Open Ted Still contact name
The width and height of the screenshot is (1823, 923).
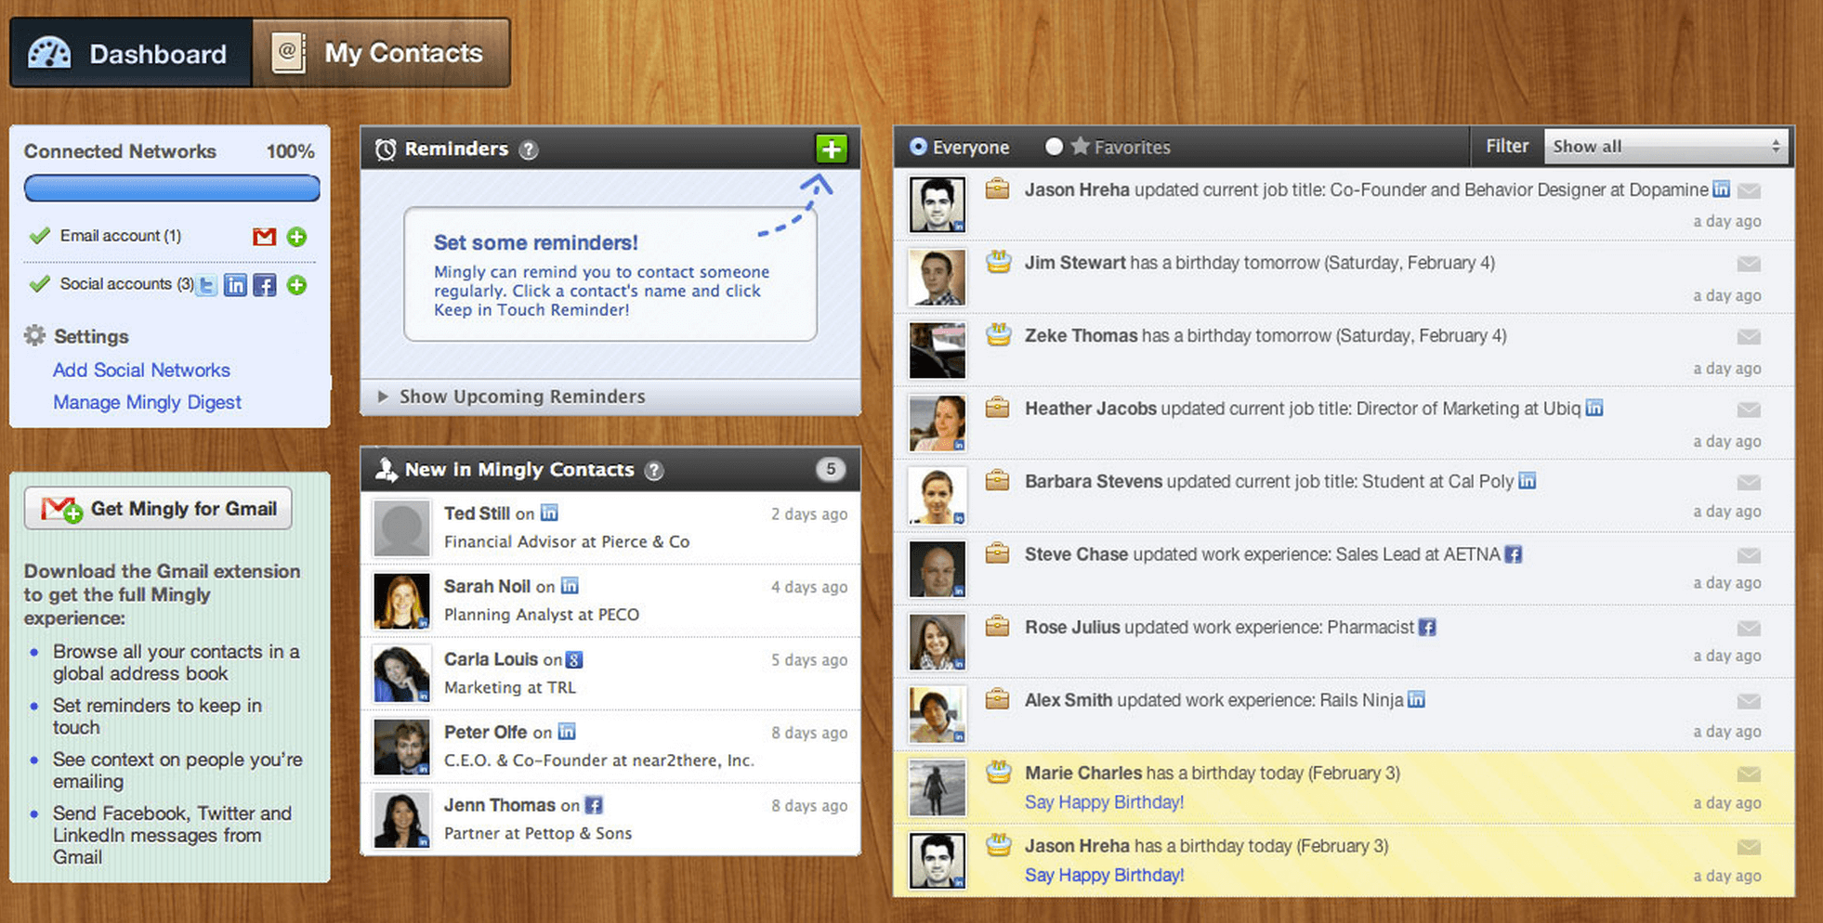pyautogui.click(x=477, y=513)
